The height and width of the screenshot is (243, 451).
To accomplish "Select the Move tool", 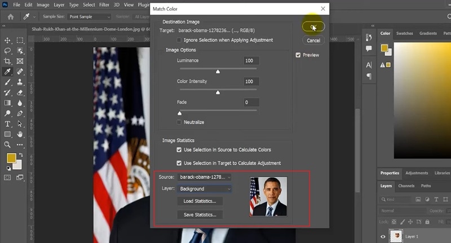I will 7,40.
